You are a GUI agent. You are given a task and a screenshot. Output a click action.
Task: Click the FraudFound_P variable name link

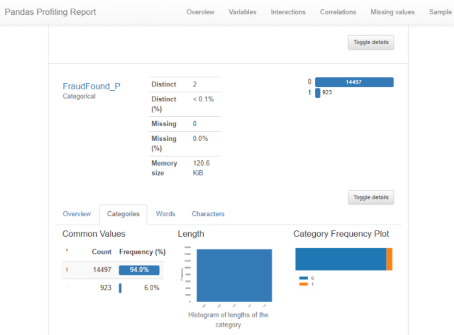(91, 86)
